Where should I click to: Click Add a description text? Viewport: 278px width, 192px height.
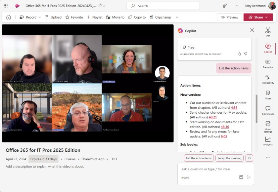pos(45,167)
